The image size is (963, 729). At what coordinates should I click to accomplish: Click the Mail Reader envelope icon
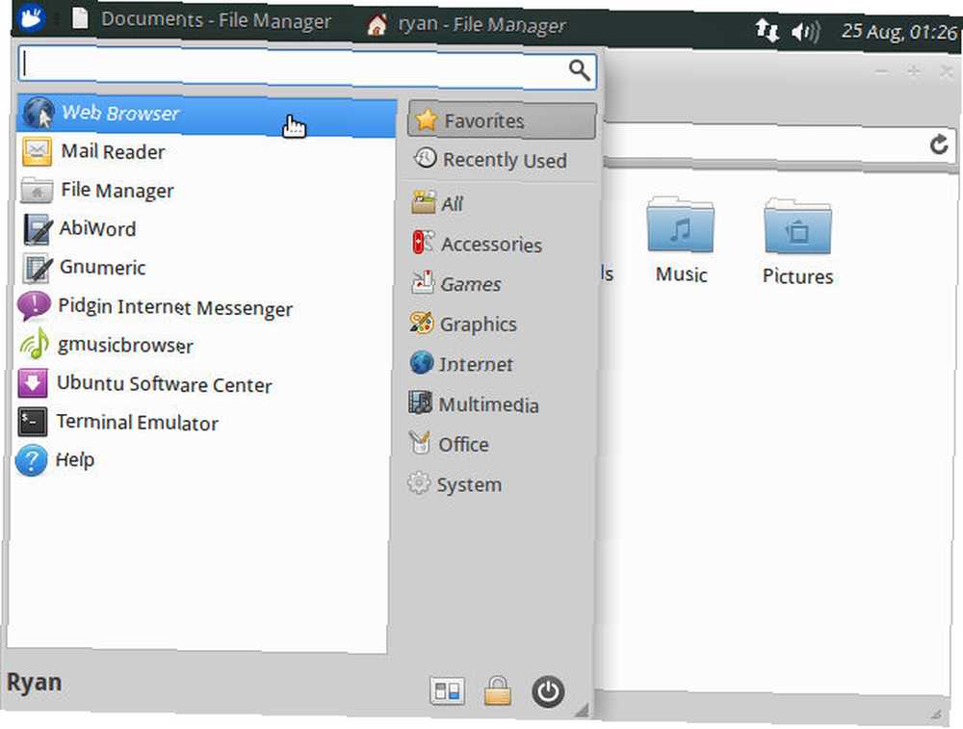(x=37, y=151)
